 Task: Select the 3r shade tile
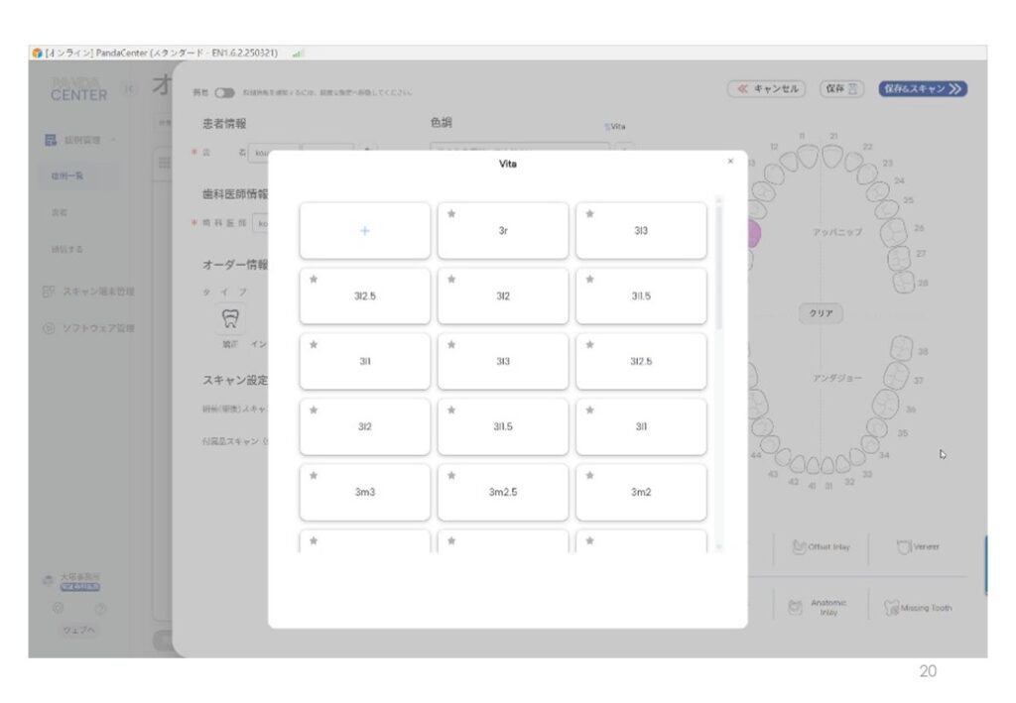click(503, 231)
